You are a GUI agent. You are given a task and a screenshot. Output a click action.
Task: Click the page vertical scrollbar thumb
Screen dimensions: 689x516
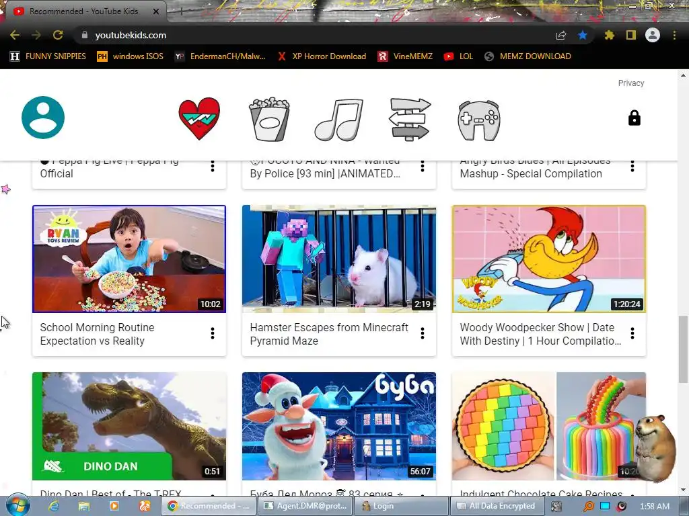(683, 349)
